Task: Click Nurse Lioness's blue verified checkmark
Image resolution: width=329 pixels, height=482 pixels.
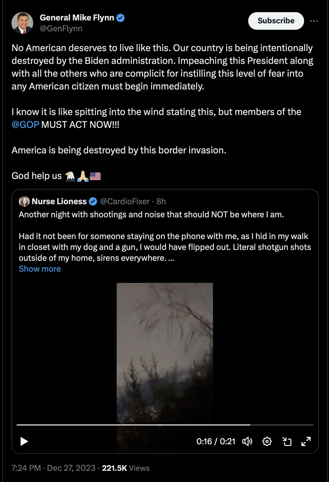Action: click(93, 201)
